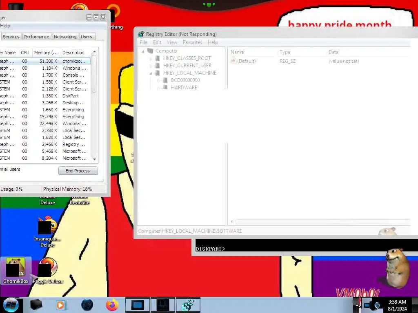Click the Physical Memory: 18% status text
This screenshot has height=313, width=418.
(67, 189)
